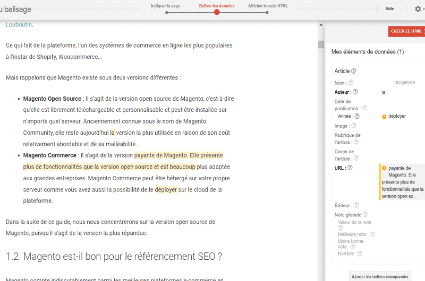Image resolution: width=425 pixels, height=281 pixels.
Task: Click the 'obligatoire' Nom field
Action: point(404,83)
